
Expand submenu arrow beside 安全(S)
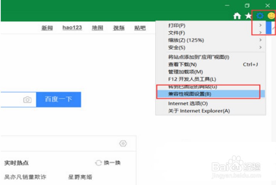(x=260, y=47)
